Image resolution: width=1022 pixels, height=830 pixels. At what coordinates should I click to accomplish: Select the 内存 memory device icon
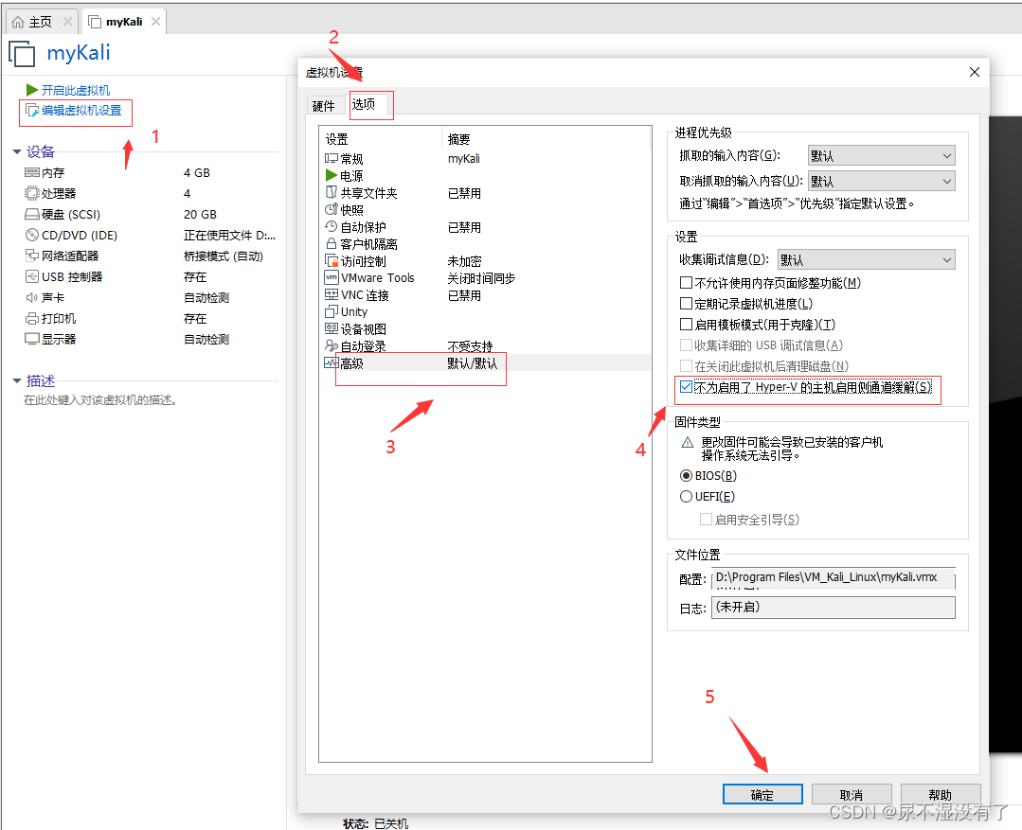click(32, 172)
